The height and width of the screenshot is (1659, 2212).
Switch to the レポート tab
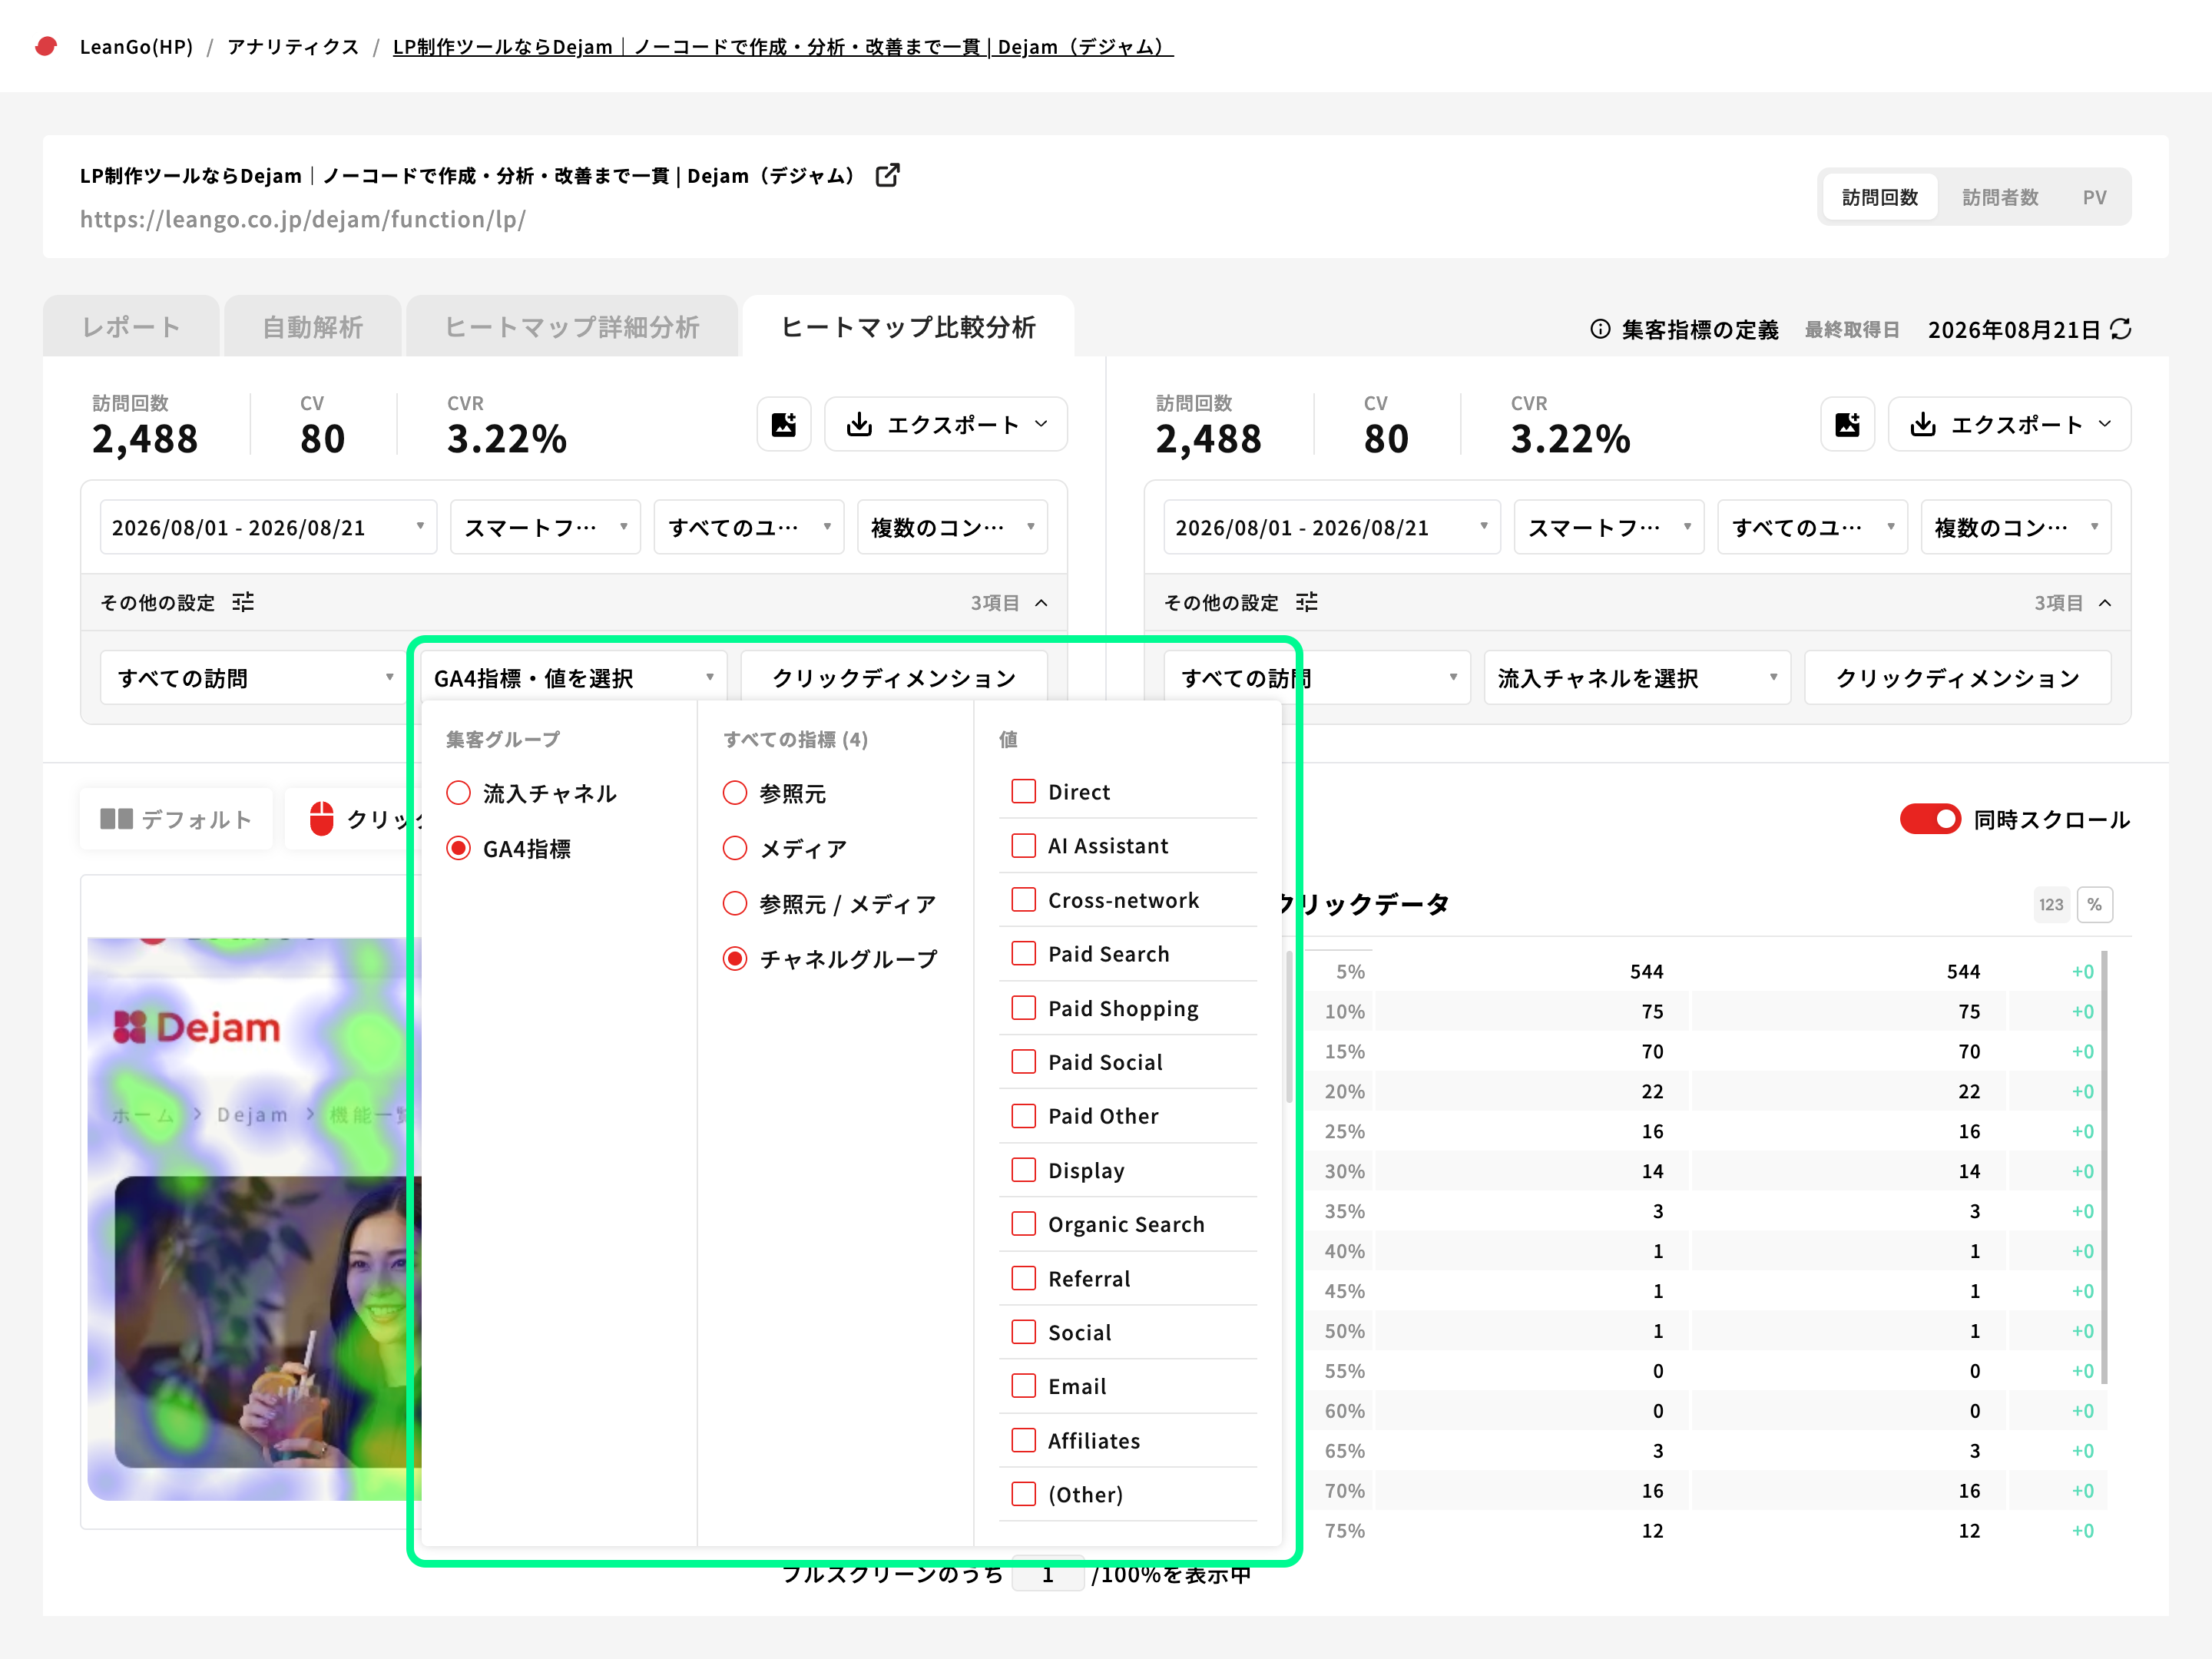[x=131, y=327]
